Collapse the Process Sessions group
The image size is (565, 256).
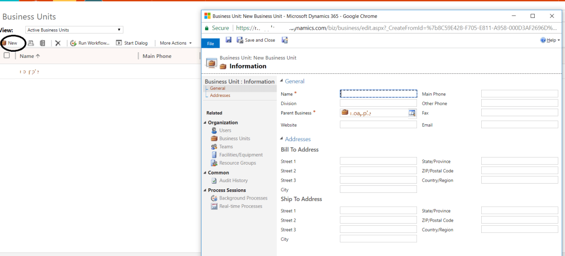coord(205,190)
